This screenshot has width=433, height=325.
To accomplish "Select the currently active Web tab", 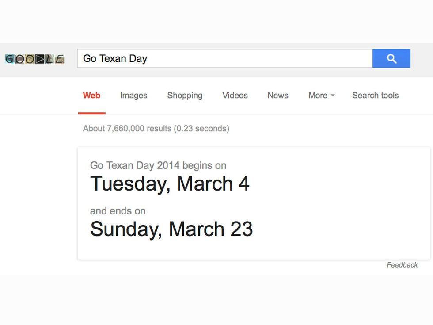I will pos(91,96).
